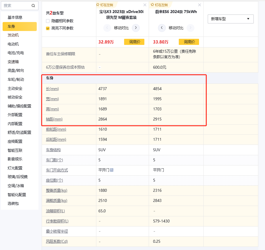Click the 车门数(个) parameter link
Viewport: 265px width, 250px height.
coord(54,160)
